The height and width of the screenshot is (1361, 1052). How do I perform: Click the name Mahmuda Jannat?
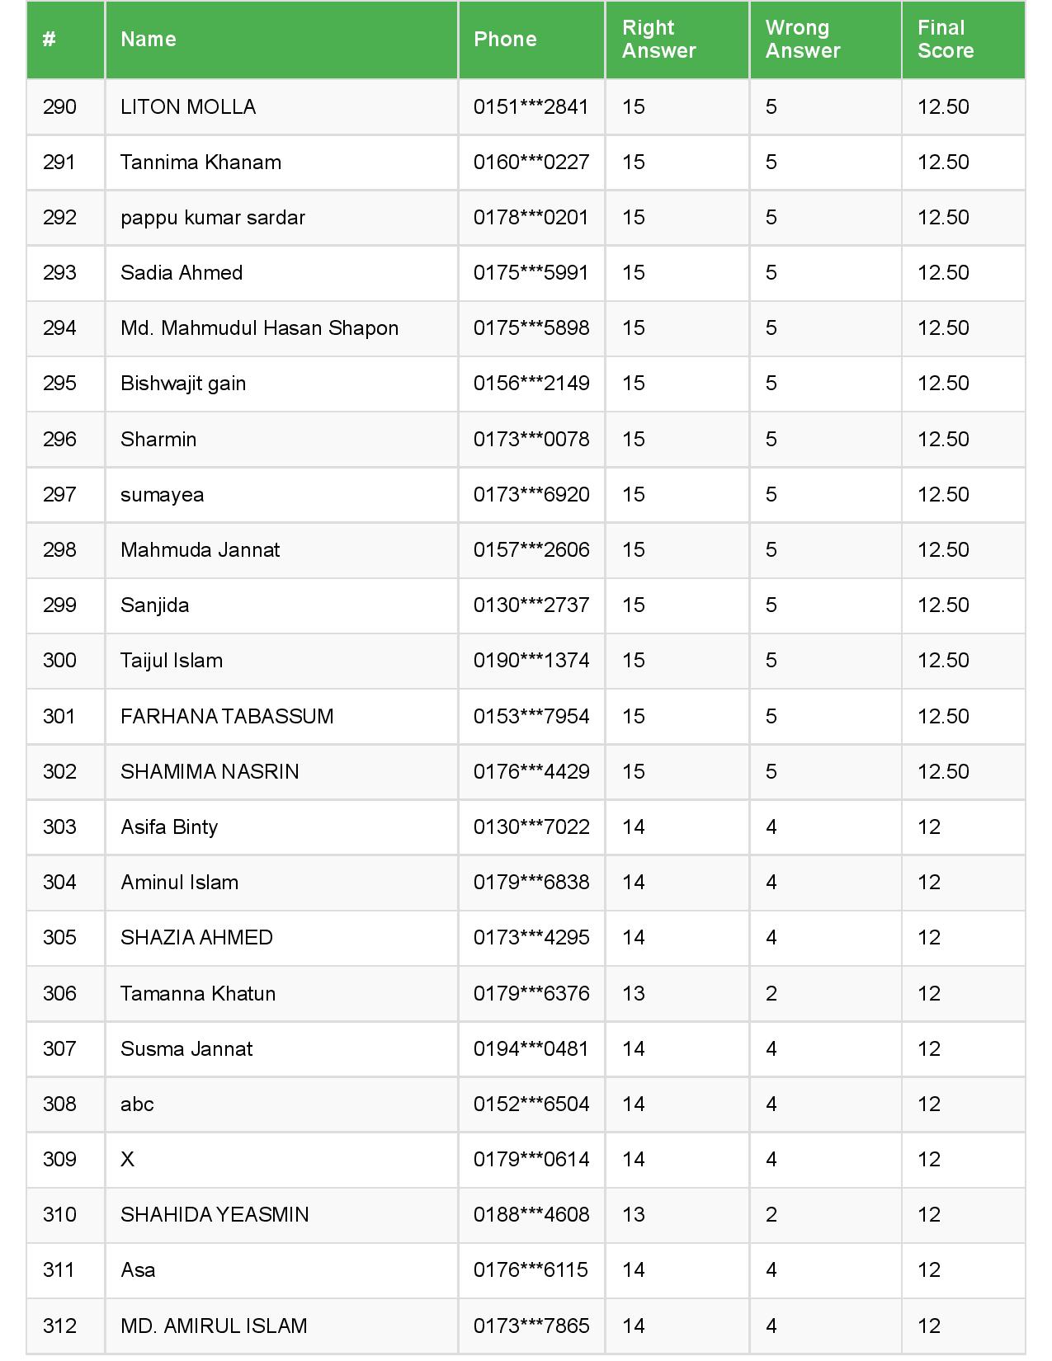pyautogui.click(x=200, y=550)
